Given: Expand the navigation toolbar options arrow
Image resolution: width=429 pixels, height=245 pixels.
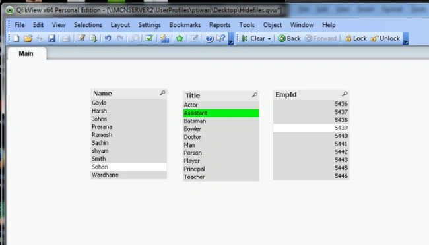Looking at the screenshot, I should [x=406, y=39].
